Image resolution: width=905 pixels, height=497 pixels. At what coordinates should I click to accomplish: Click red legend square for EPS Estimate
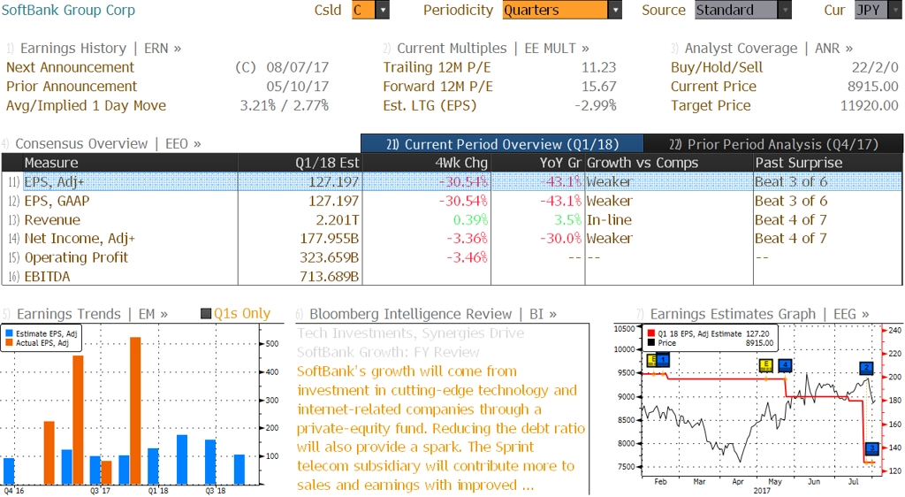tap(651, 333)
